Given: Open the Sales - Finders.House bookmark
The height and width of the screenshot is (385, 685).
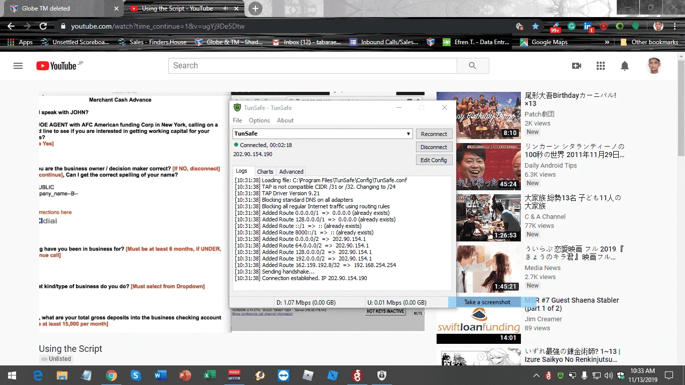Looking at the screenshot, I should point(152,42).
